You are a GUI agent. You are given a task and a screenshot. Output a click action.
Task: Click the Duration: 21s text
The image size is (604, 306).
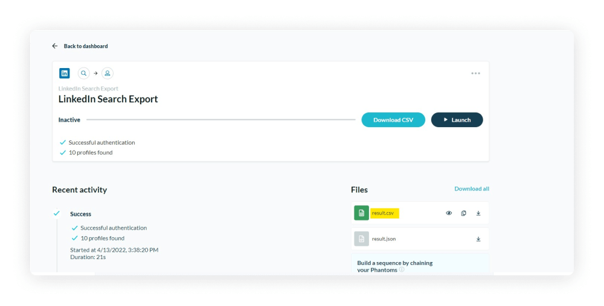(88, 257)
